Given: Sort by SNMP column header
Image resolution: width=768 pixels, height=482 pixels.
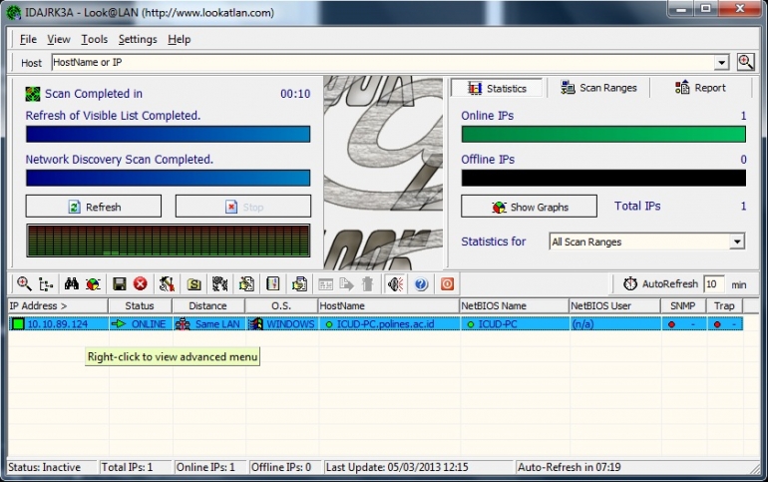Looking at the screenshot, I should click(683, 305).
